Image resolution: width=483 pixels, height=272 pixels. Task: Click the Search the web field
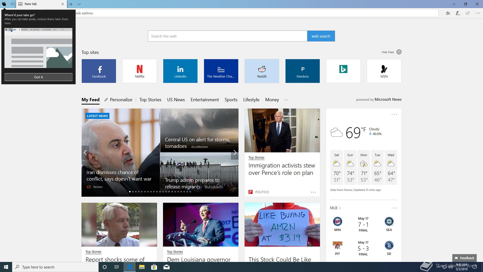click(227, 36)
